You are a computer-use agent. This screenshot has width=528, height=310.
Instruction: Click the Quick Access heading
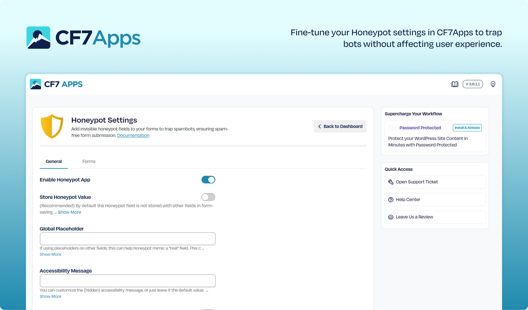pyautogui.click(x=398, y=169)
